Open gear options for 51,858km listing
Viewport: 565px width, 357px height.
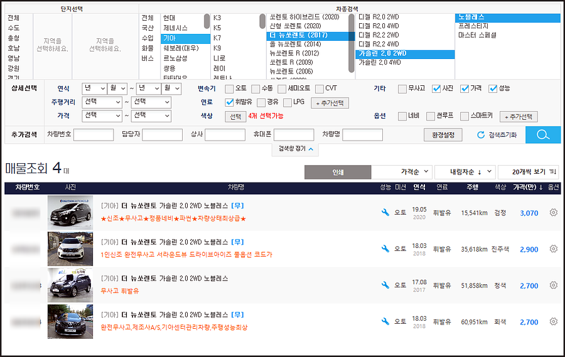554,285
